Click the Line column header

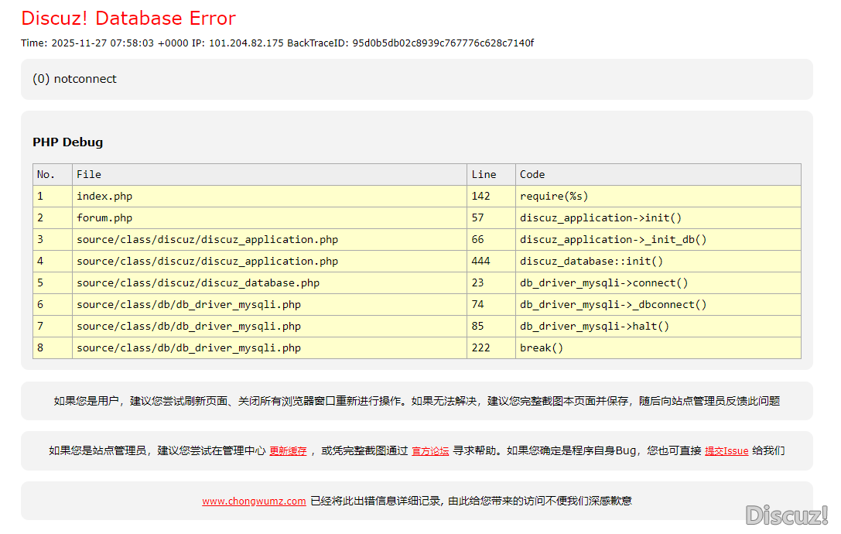pyautogui.click(x=484, y=175)
